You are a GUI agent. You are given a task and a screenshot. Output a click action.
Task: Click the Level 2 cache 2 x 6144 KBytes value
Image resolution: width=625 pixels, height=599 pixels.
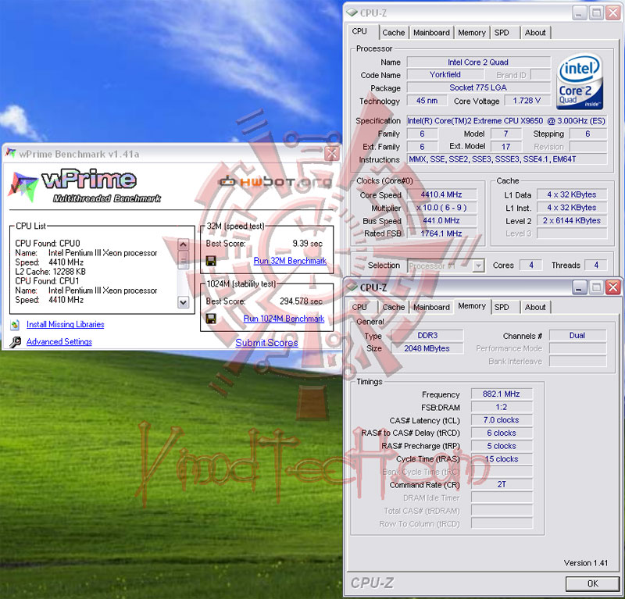click(x=572, y=220)
